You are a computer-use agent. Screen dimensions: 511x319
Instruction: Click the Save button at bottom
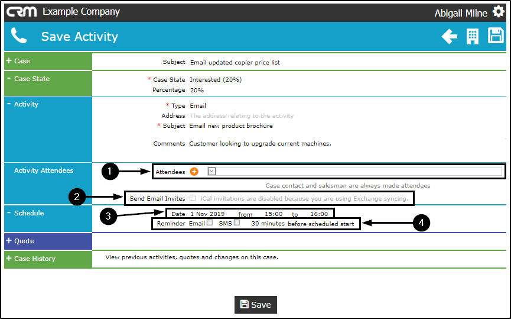(x=255, y=305)
